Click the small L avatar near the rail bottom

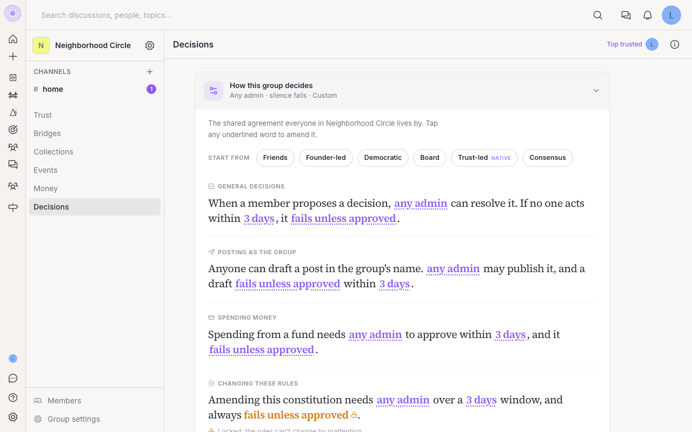coord(13,359)
